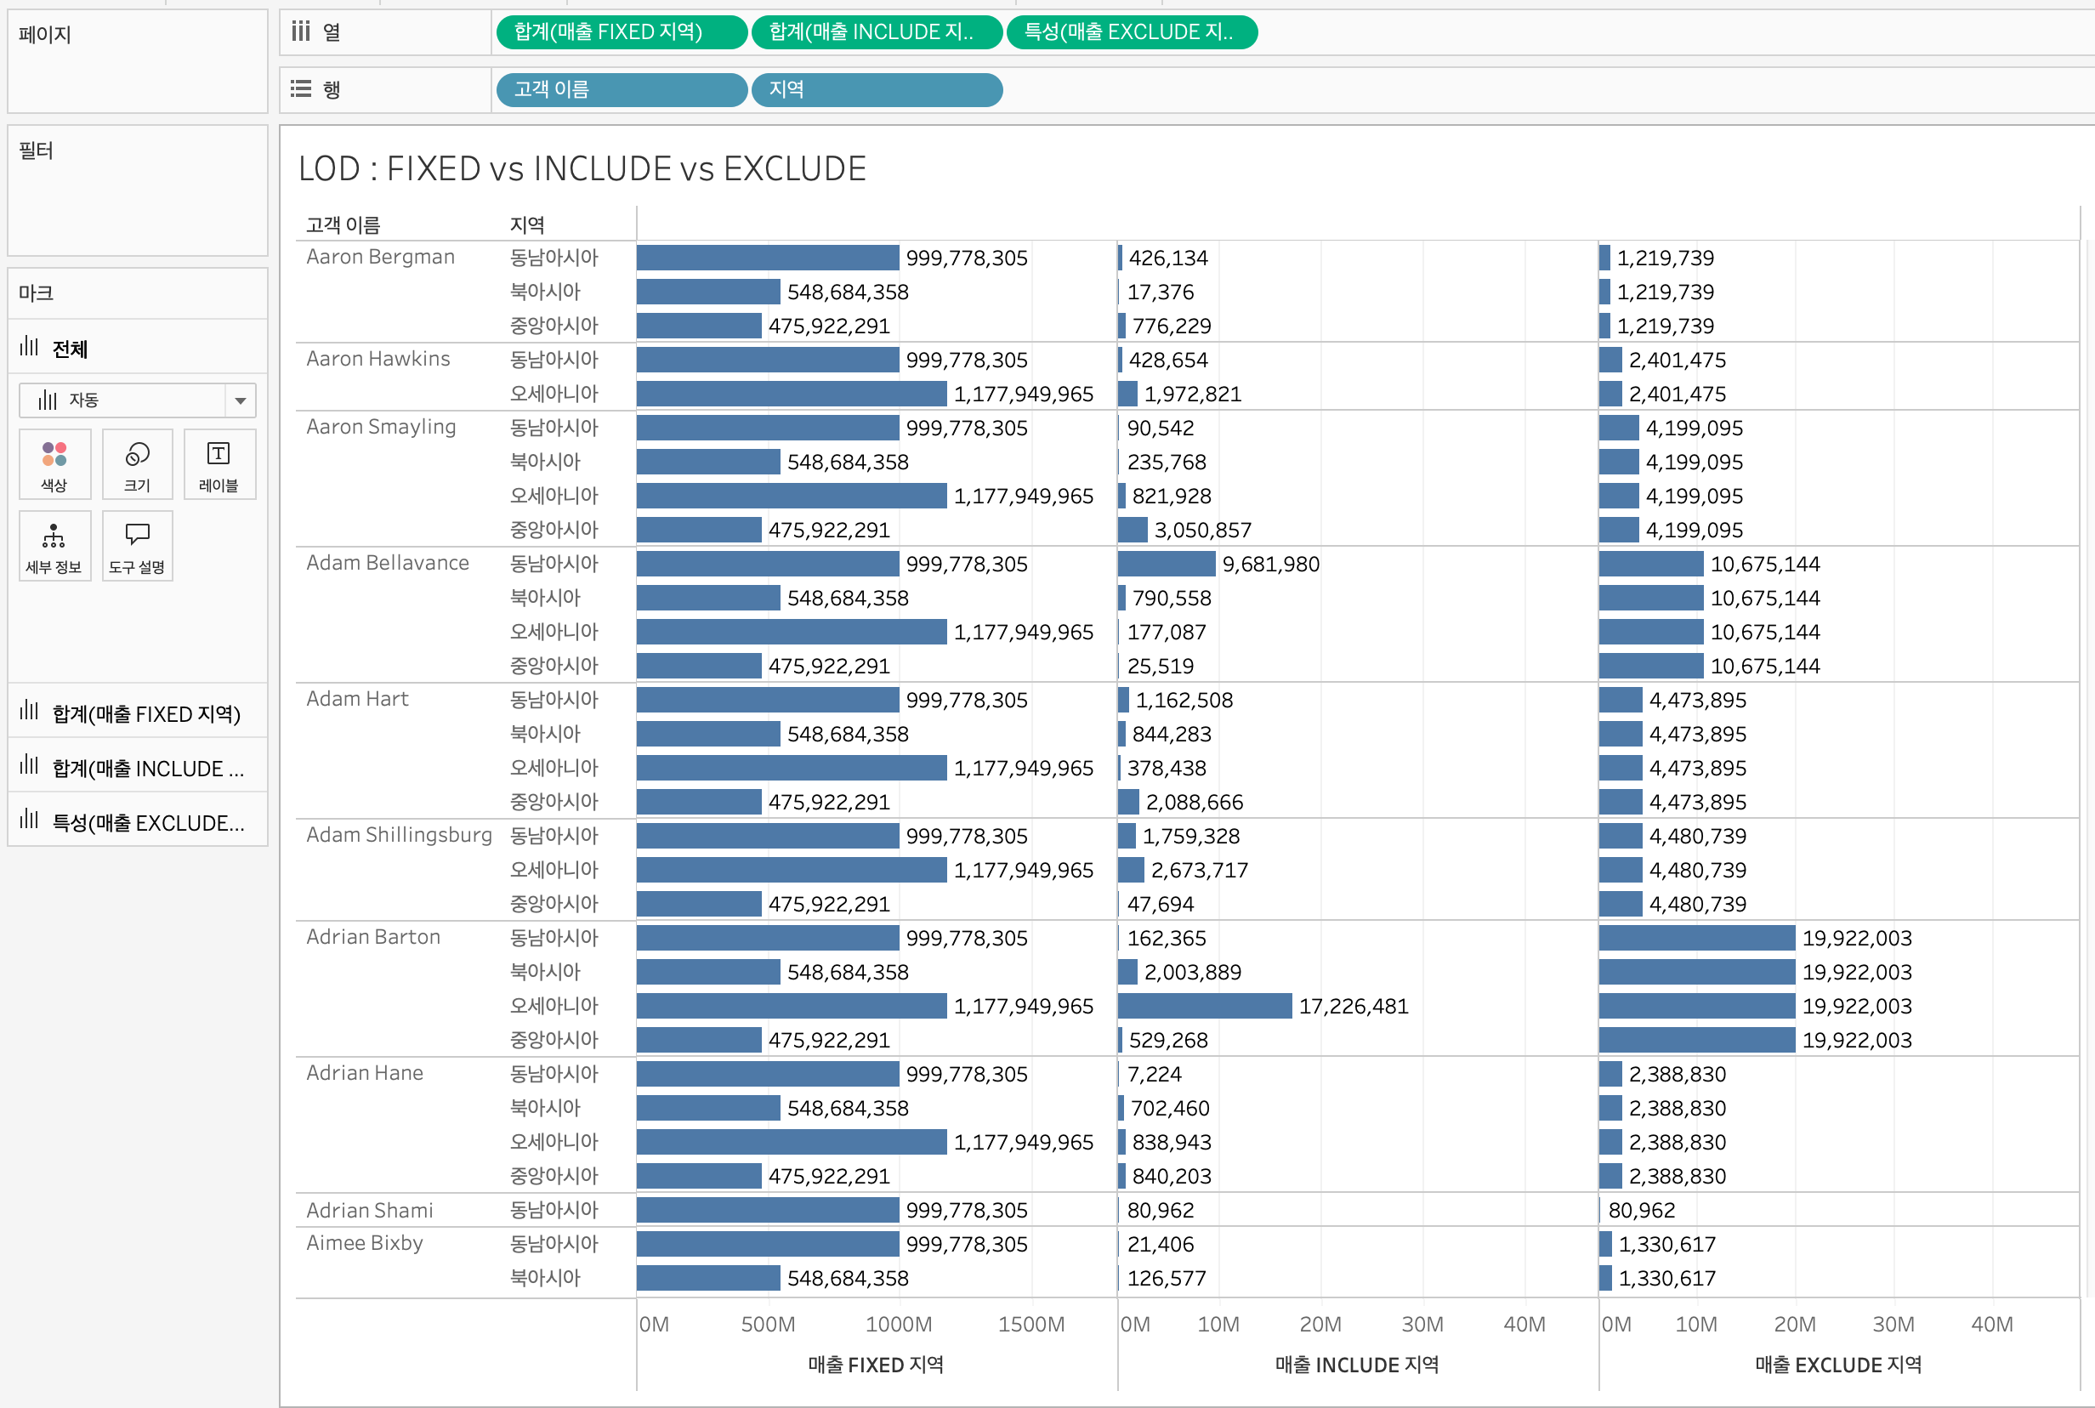Click Adrian Shami EXCLUDE value 80,962
The height and width of the screenshot is (1408, 2095).
(1642, 1211)
